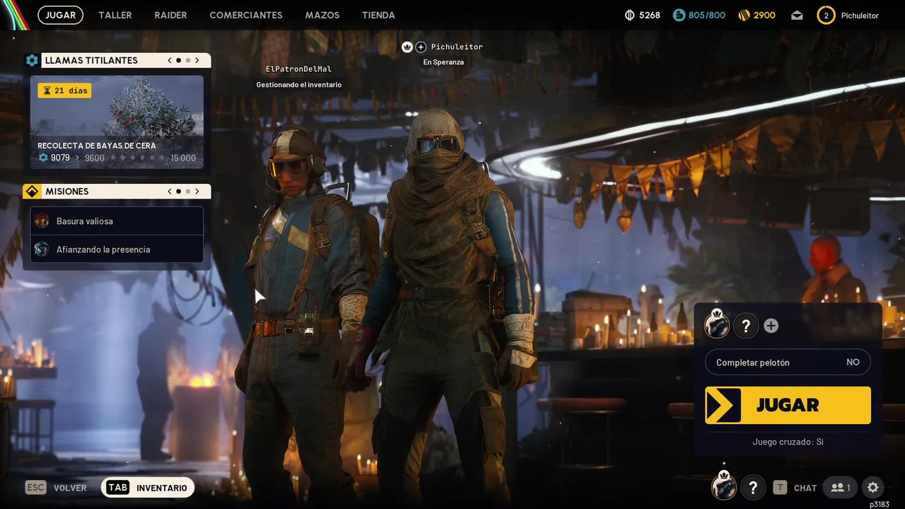Click the 21 días timer badge
This screenshot has width=905, height=509.
pyautogui.click(x=64, y=90)
